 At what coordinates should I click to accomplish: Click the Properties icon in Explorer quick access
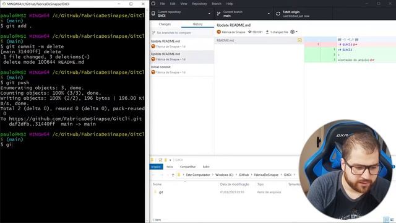pos(160,160)
